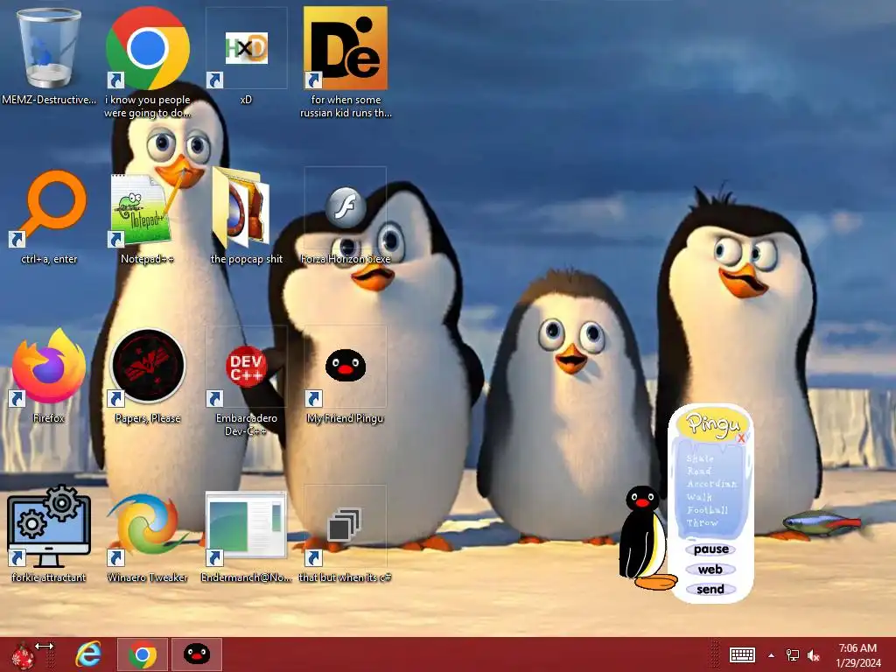Click the muted volume tray icon
896x672 pixels.
tap(814, 655)
